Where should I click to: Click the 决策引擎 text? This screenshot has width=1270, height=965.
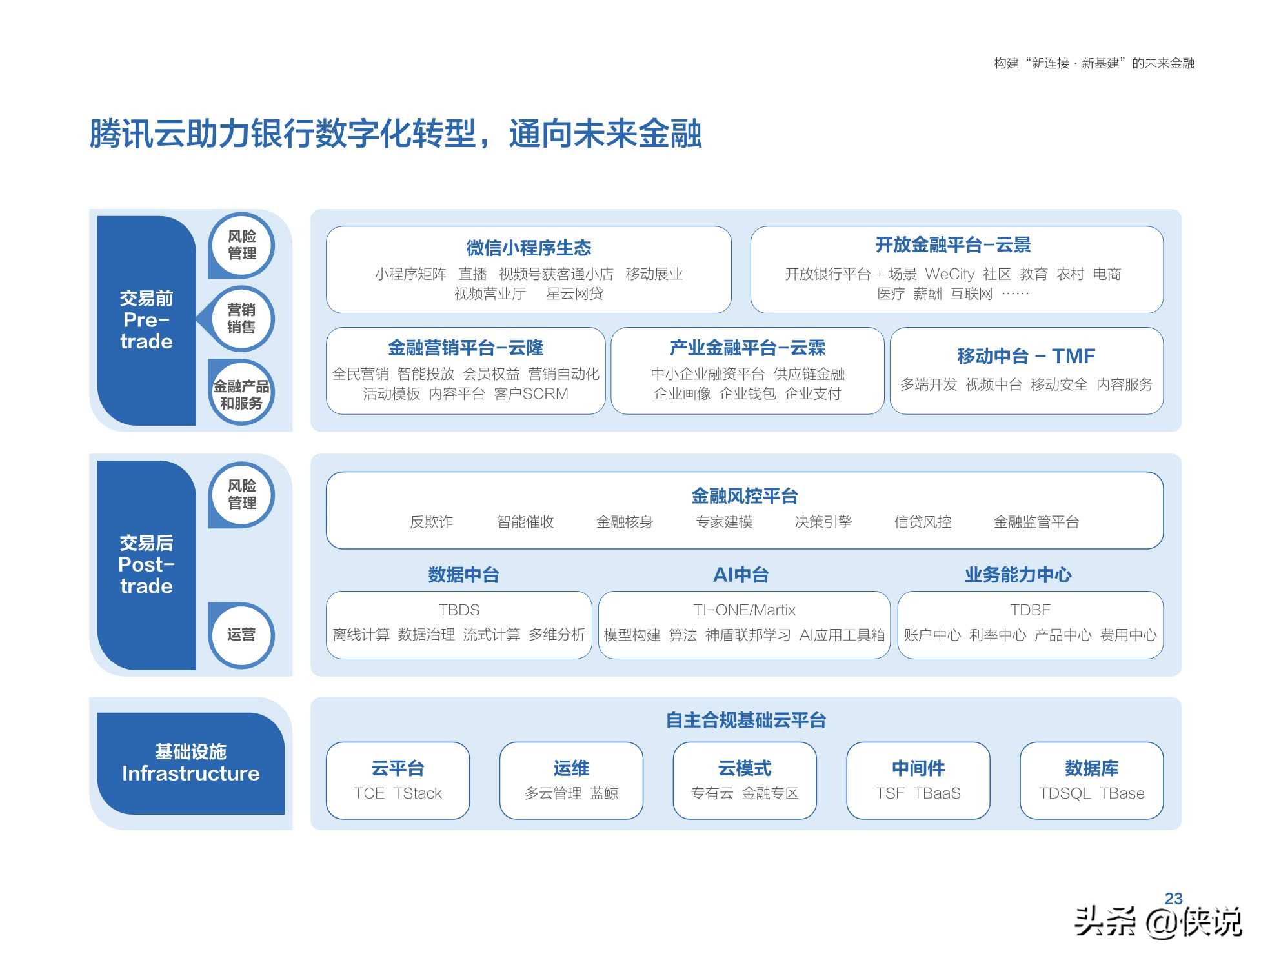click(823, 522)
